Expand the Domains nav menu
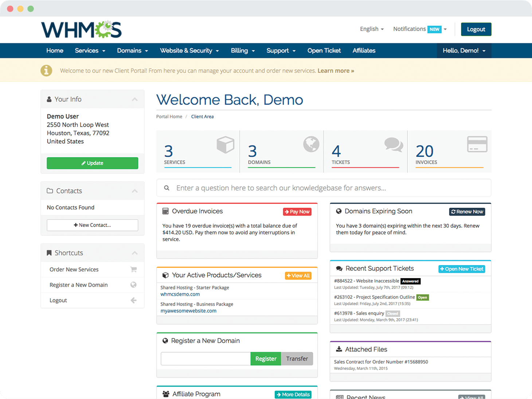The width and height of the screenshot is (532, 399). click(x=133, y=51)
